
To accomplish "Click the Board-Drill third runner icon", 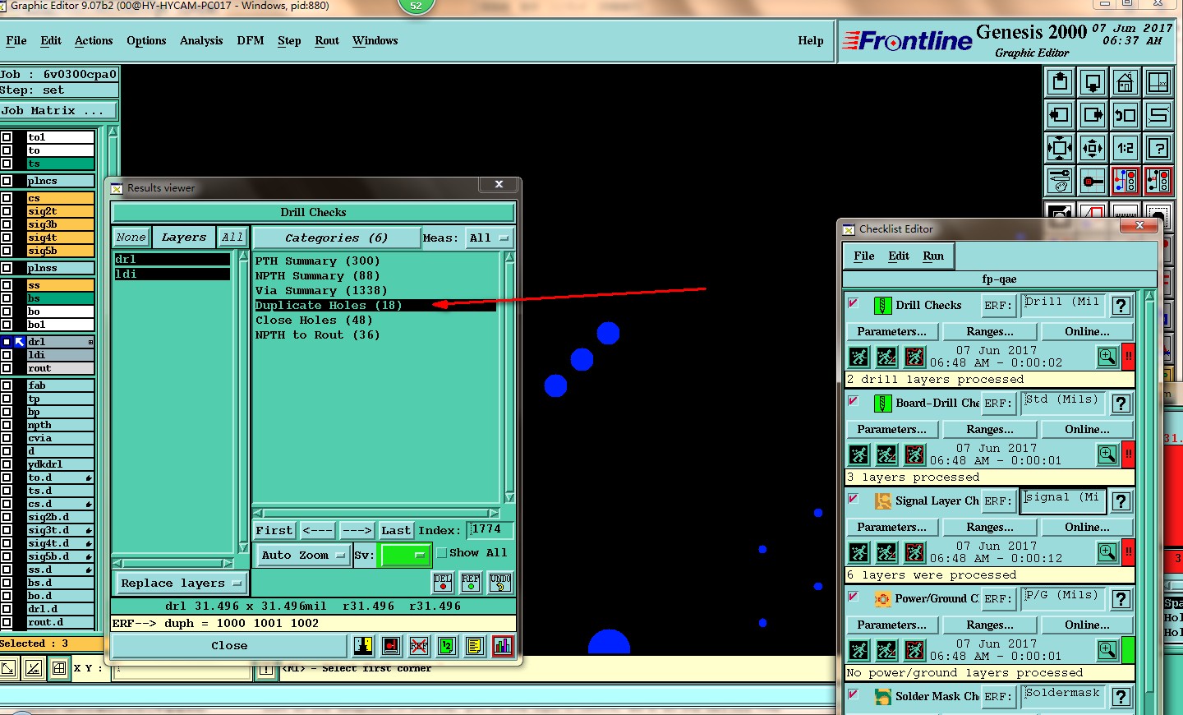I will (x=914, y=454).
